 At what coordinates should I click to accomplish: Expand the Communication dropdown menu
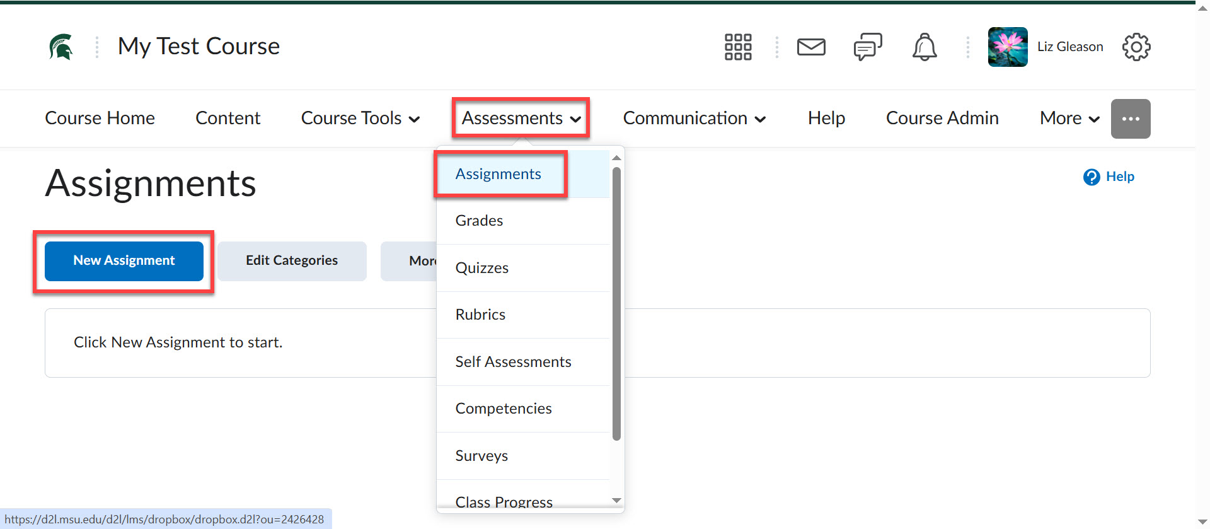[694, 119]
